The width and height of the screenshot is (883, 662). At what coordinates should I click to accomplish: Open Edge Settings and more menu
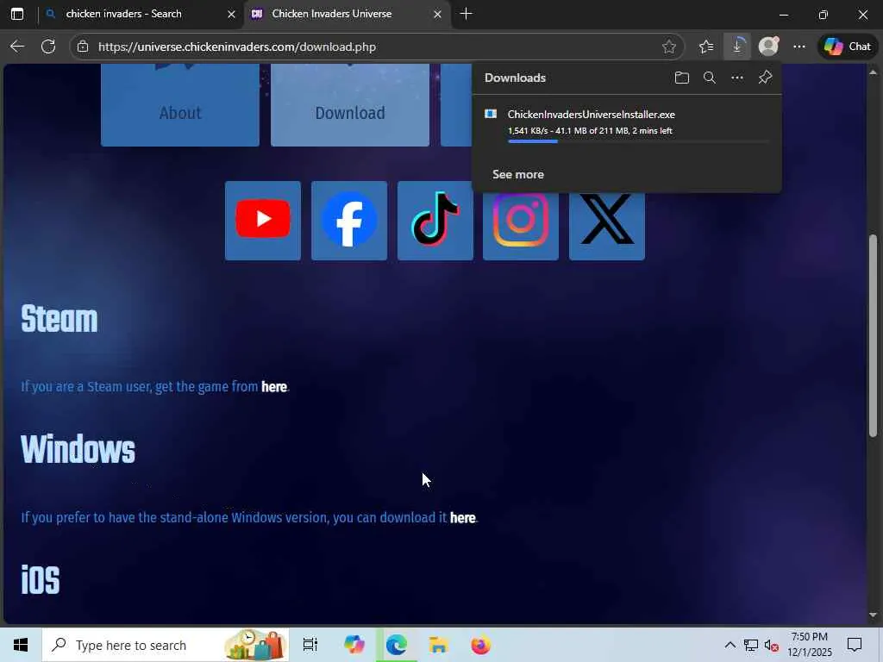coord(799,47)
